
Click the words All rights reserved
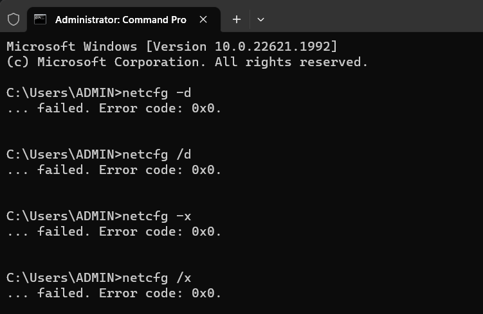291,62
